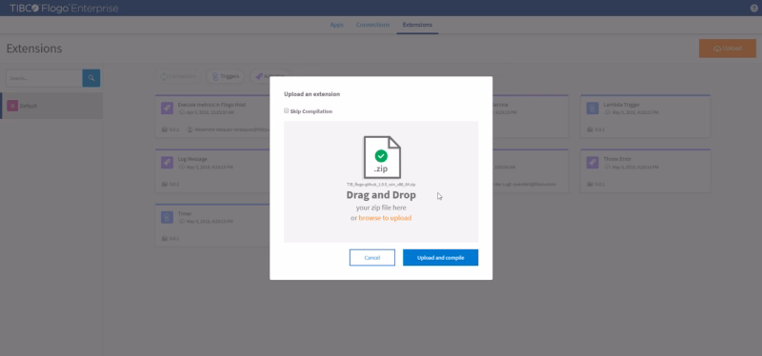Cancel the upload extension dialog
This screenshot has height=356, width=762.
(372, 257)
